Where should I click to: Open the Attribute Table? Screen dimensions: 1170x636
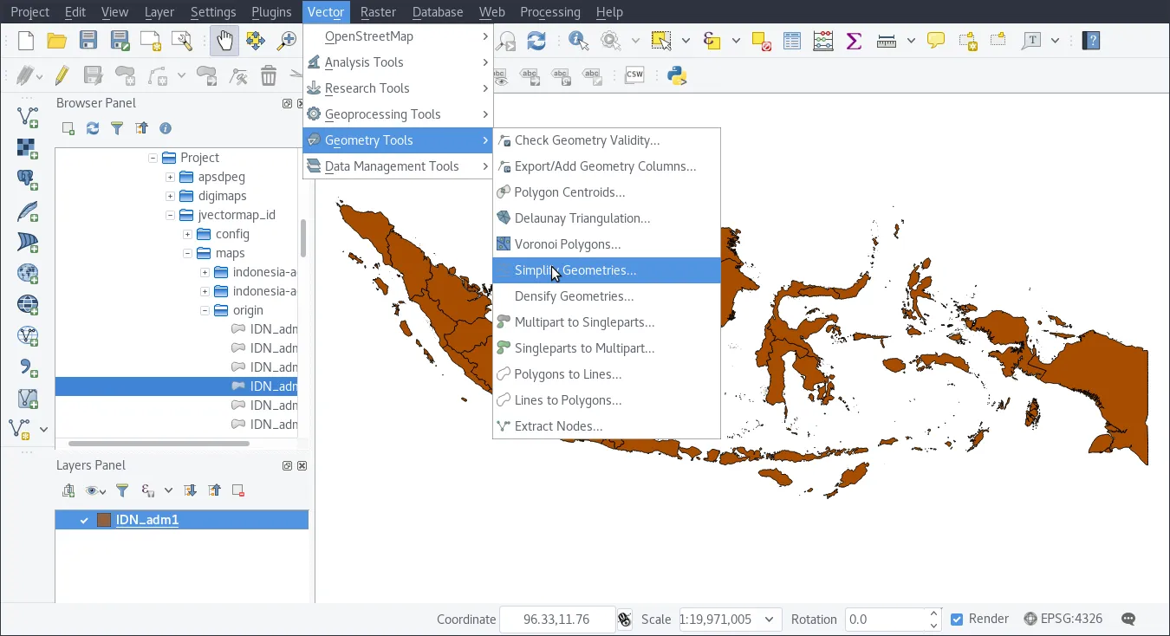click(791, 40)
